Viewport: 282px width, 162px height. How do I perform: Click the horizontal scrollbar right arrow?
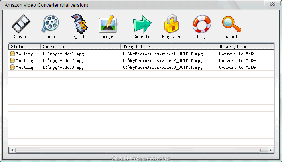point(270,150)
